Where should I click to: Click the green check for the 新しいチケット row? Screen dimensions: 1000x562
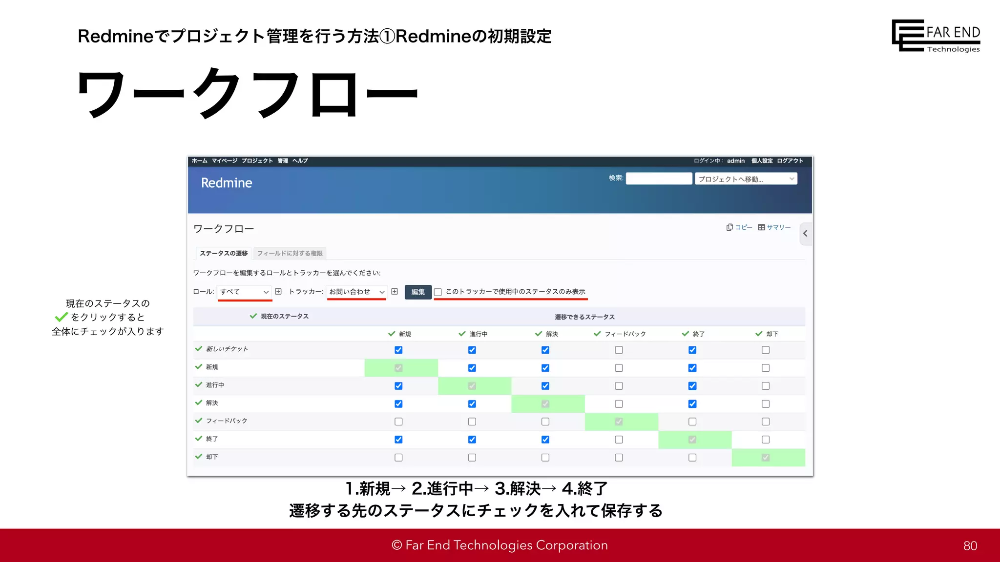199,348
